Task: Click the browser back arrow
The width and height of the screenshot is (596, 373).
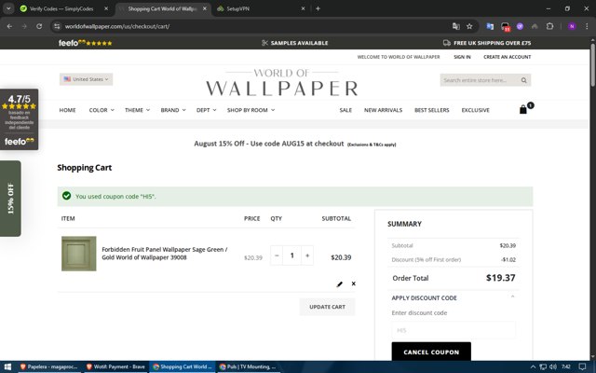Action: coord(9,26)
